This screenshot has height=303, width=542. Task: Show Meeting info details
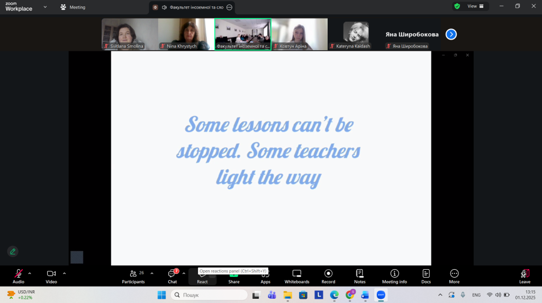[394, 276]
